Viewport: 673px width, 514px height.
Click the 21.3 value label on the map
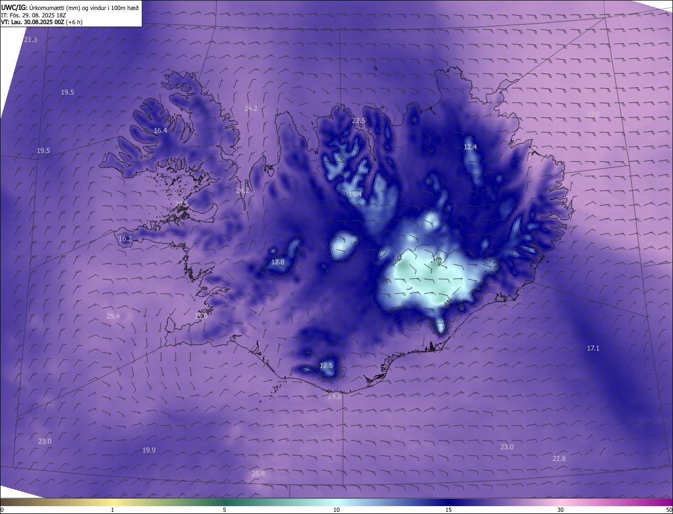(30, 40)
